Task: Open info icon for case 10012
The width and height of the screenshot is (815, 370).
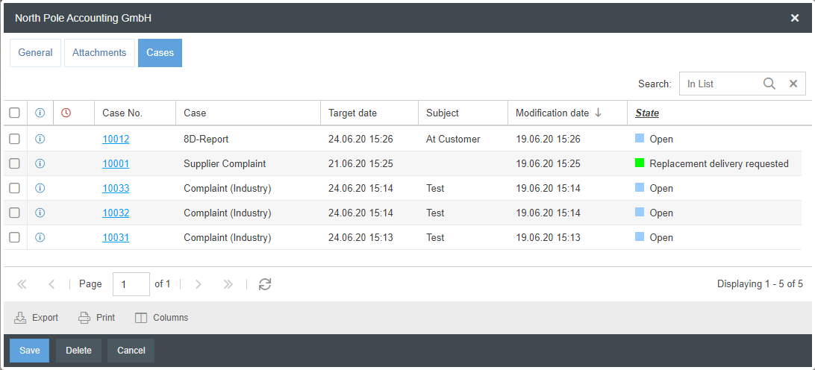Action: click(40, 139)
